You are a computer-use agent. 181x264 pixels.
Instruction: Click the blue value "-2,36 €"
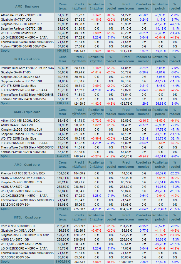point(143,262)
